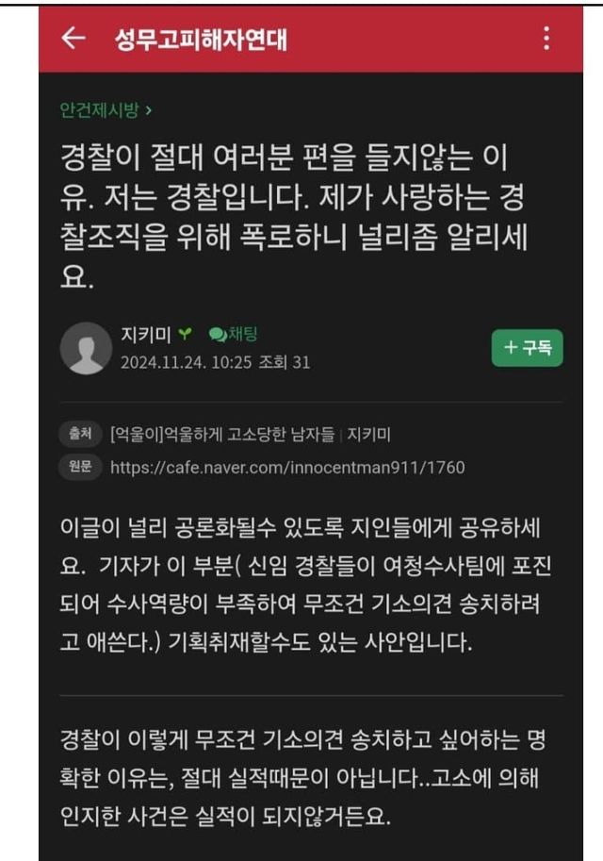This screenshot has width=603, height=861.
Task: Tap the chat bubble icon
Action: click(x=218, y=335)
